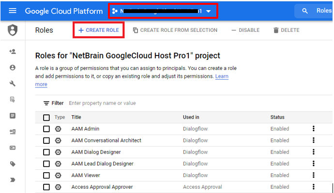Screen dimensions: 334x193
Task: Sort by the Title column header
Action: click(76, 117)
